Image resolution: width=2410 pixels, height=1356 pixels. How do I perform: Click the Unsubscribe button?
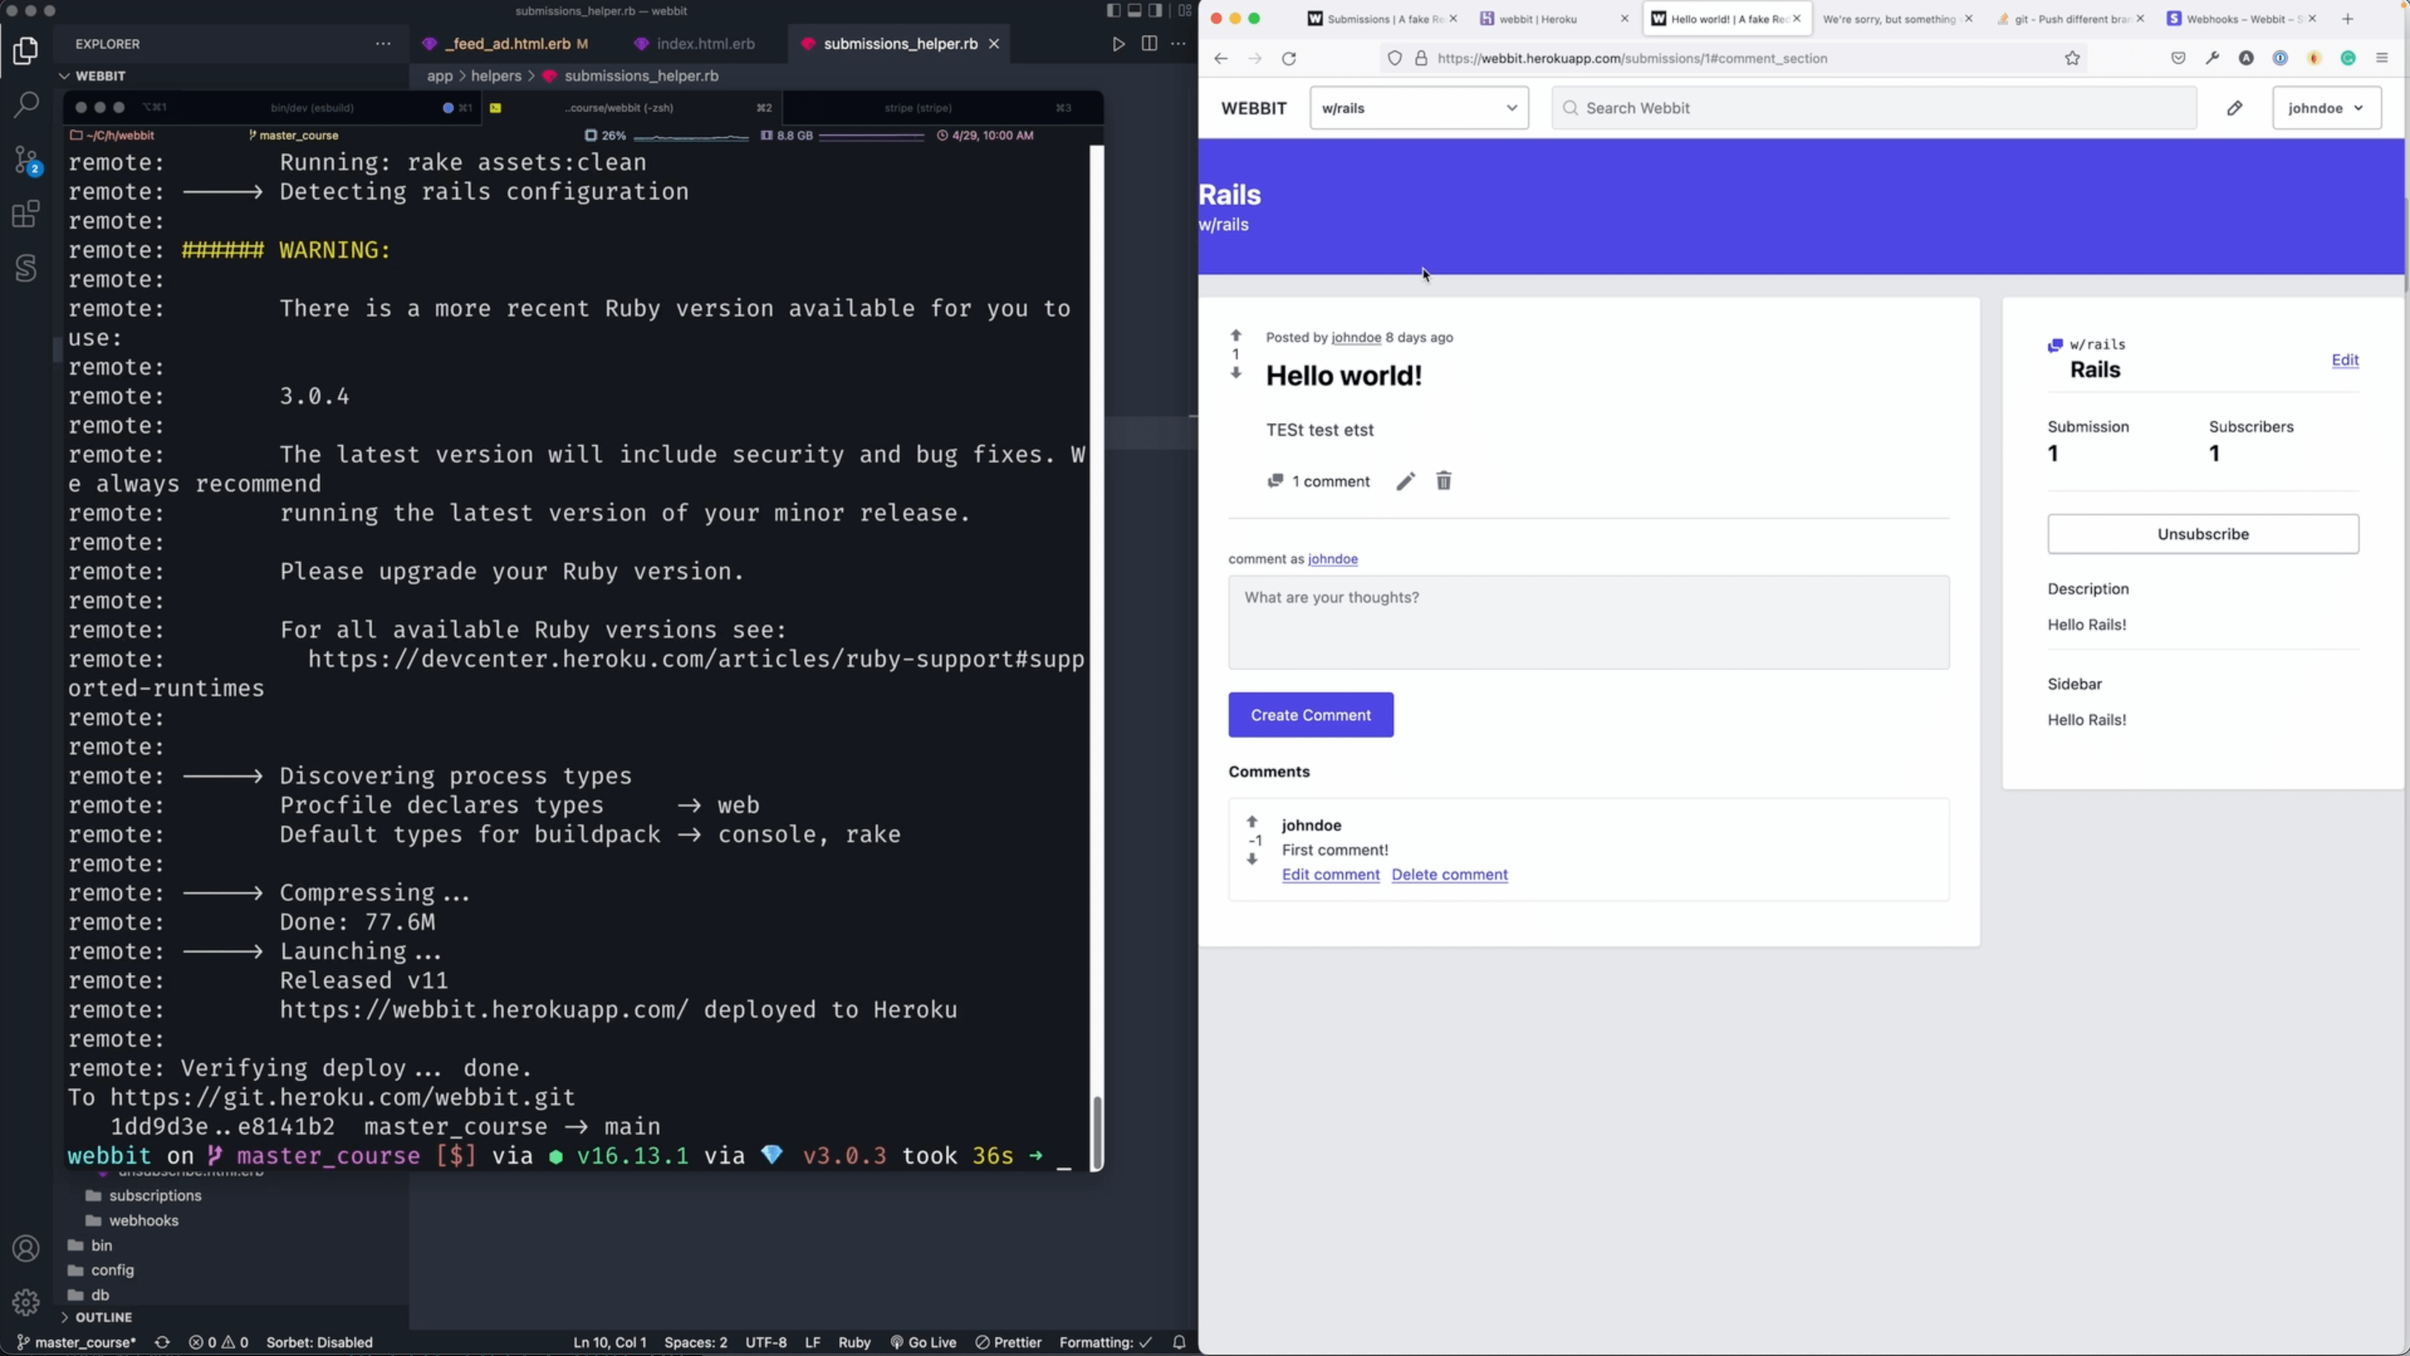coord(2202,533)
